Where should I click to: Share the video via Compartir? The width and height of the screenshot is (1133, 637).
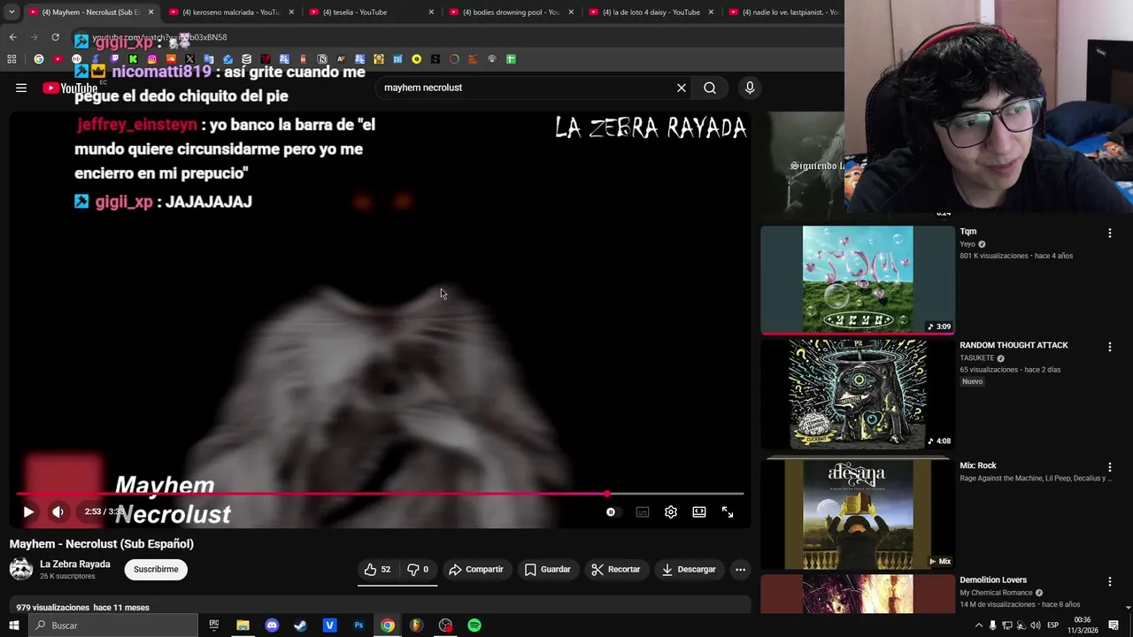click(476, 569)
